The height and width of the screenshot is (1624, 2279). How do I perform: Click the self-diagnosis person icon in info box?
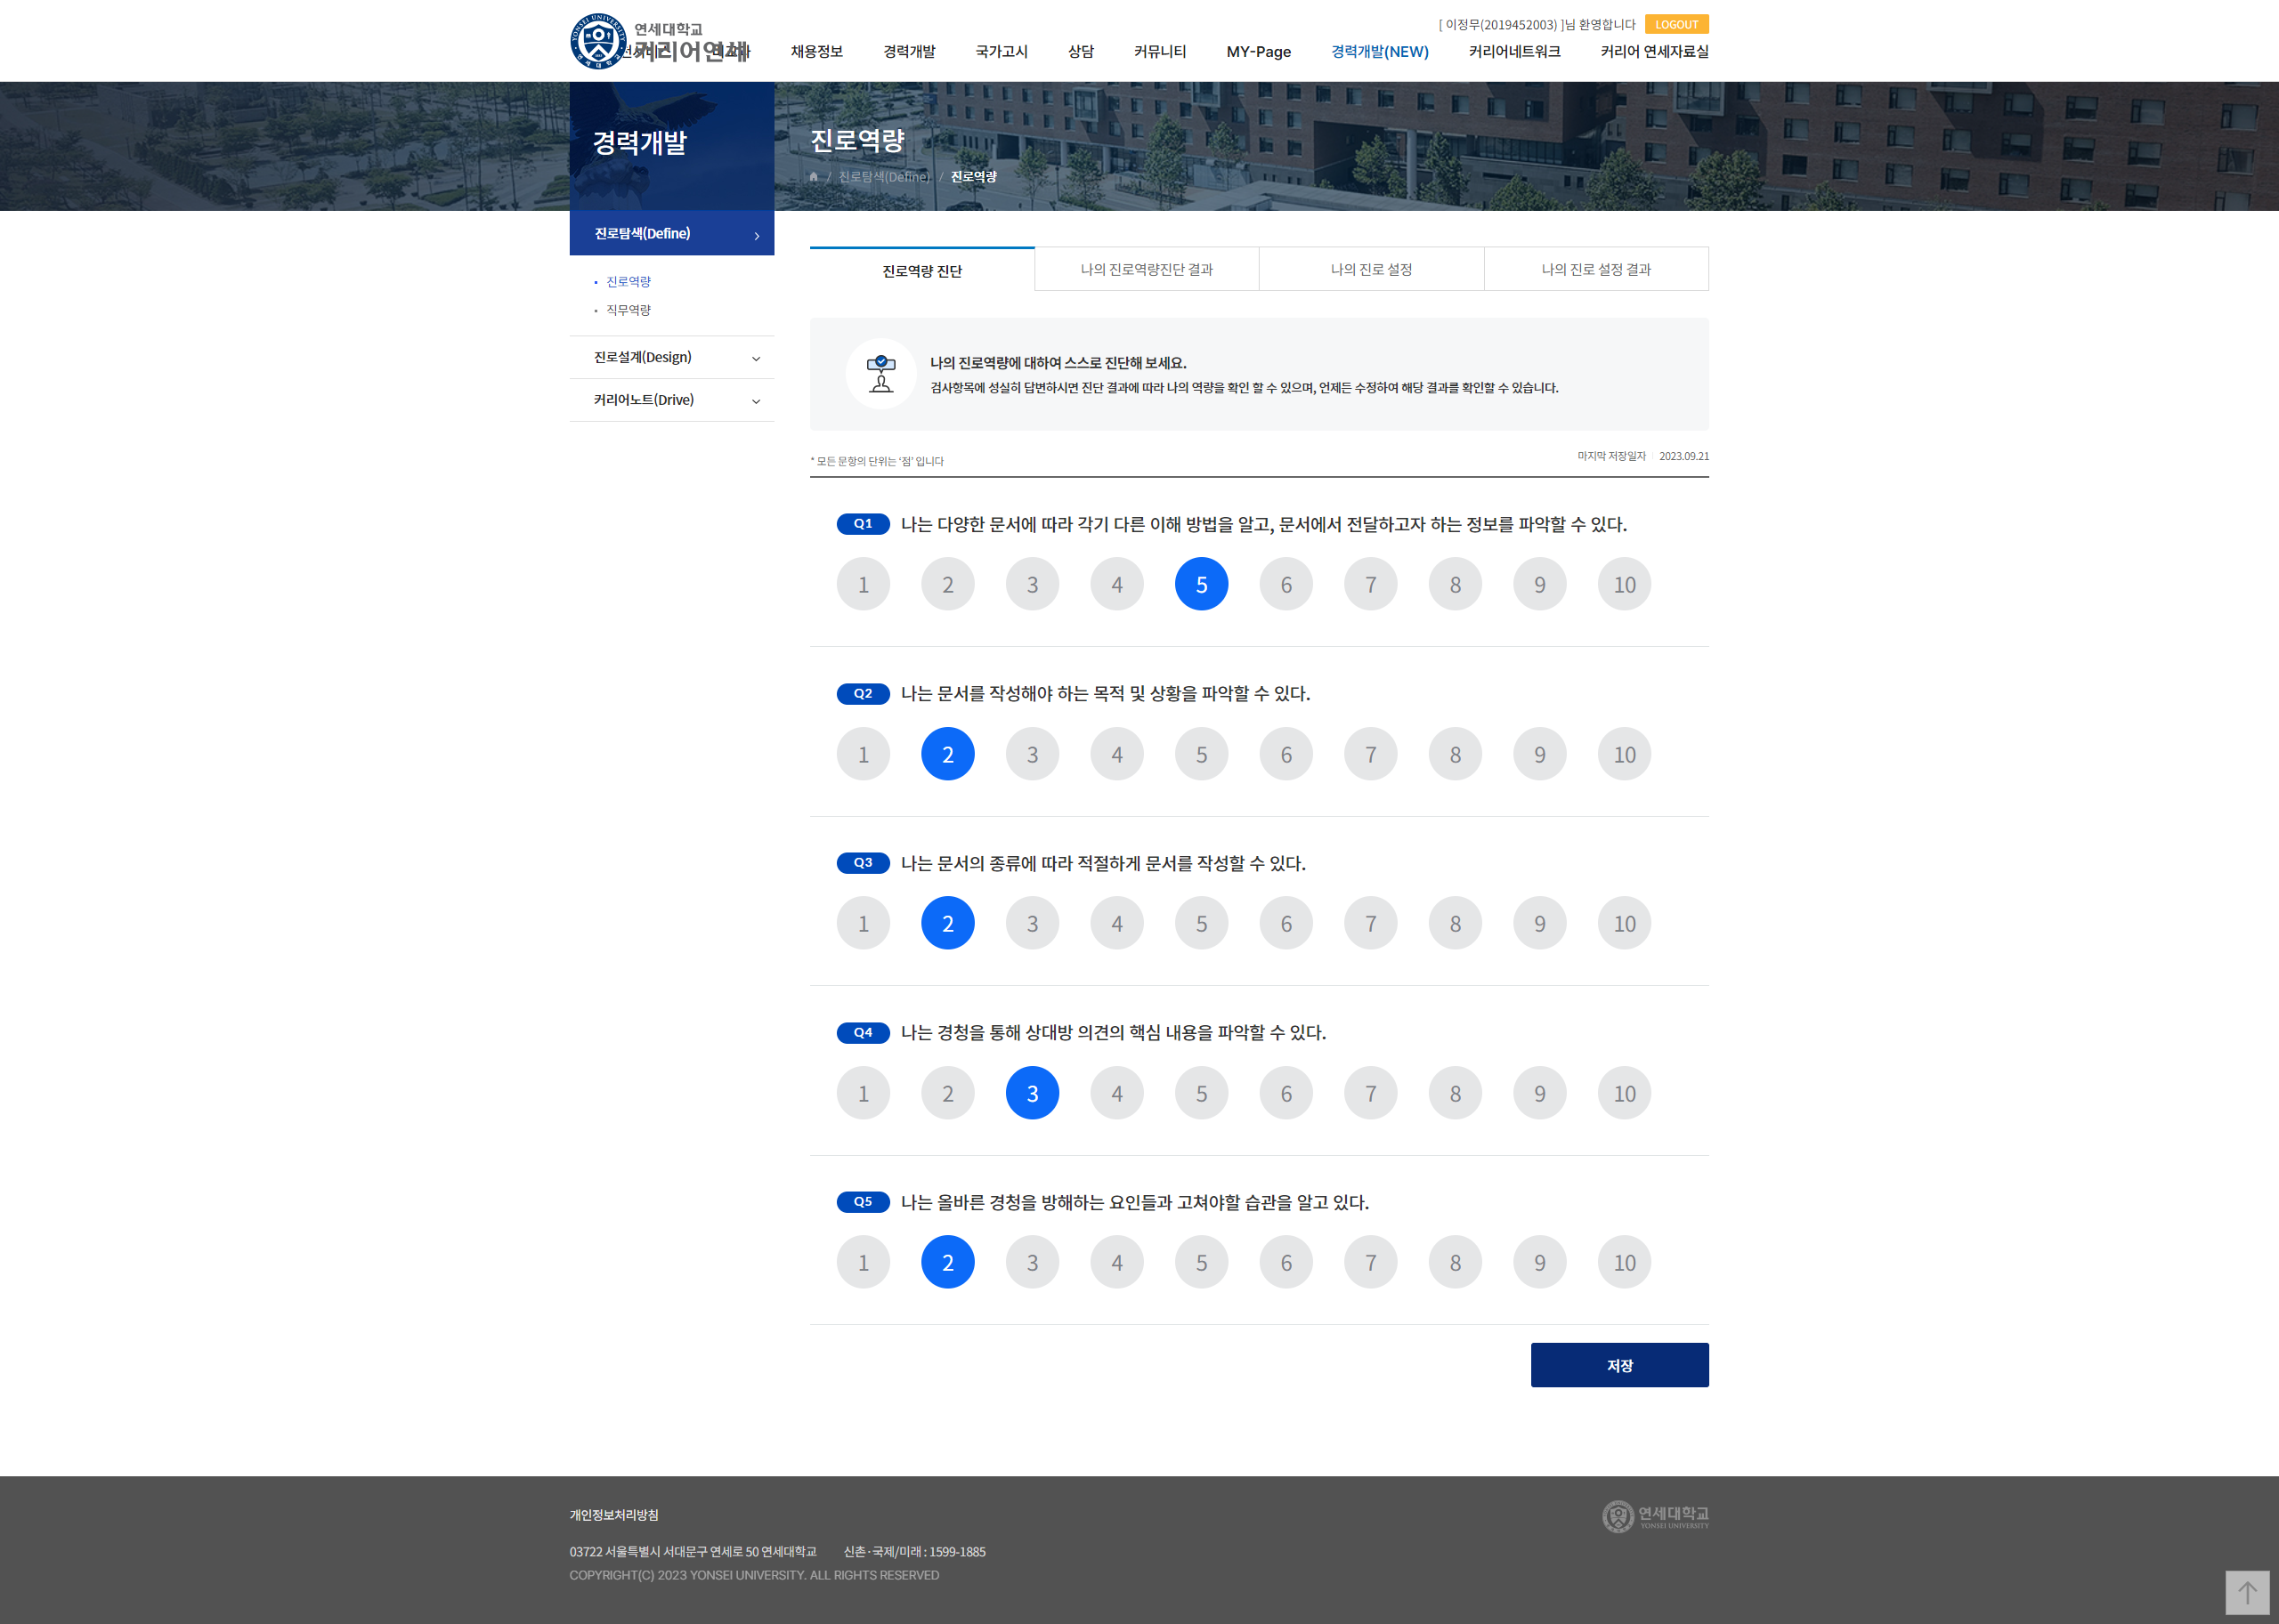(x=880, y=374)
